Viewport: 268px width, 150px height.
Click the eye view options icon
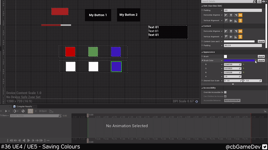coord(264,2)
